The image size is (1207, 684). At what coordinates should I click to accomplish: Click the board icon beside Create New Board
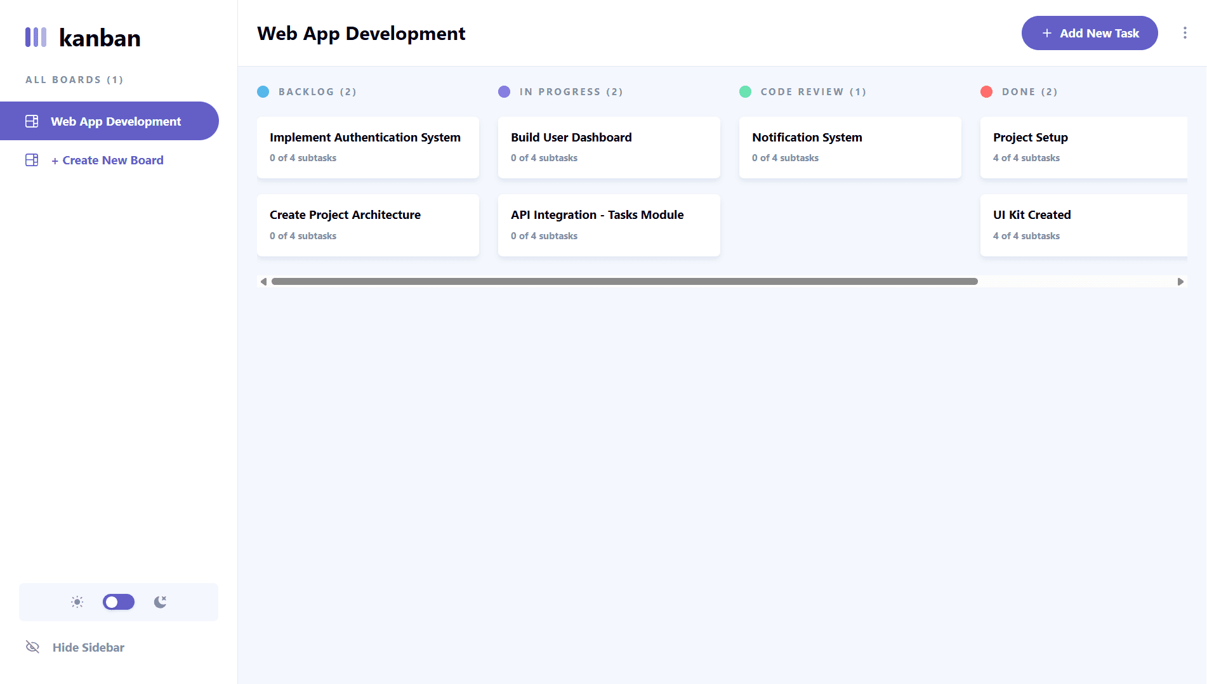[x=32, y=160]
